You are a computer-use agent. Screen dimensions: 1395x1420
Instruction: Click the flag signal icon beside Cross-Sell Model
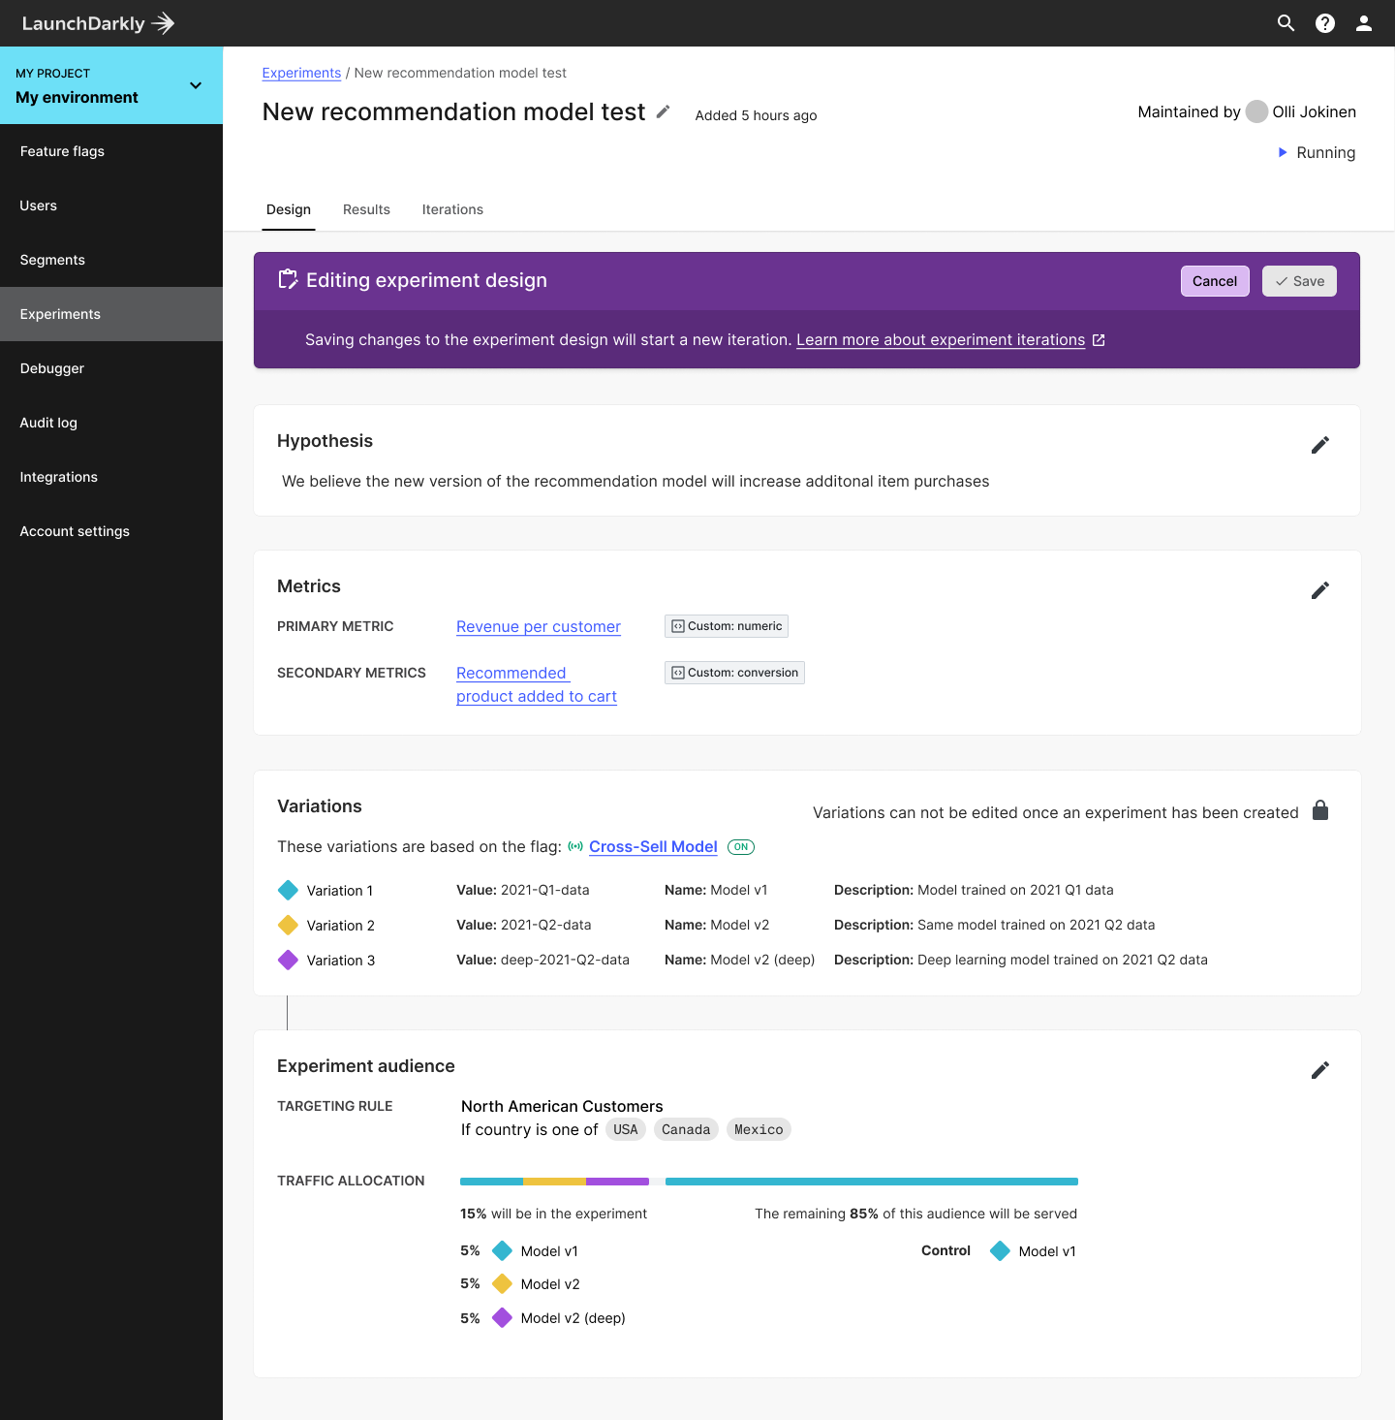[x=575, y=846]
